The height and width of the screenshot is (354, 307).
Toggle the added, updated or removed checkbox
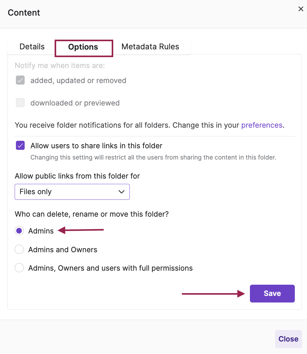coord(20,81)
